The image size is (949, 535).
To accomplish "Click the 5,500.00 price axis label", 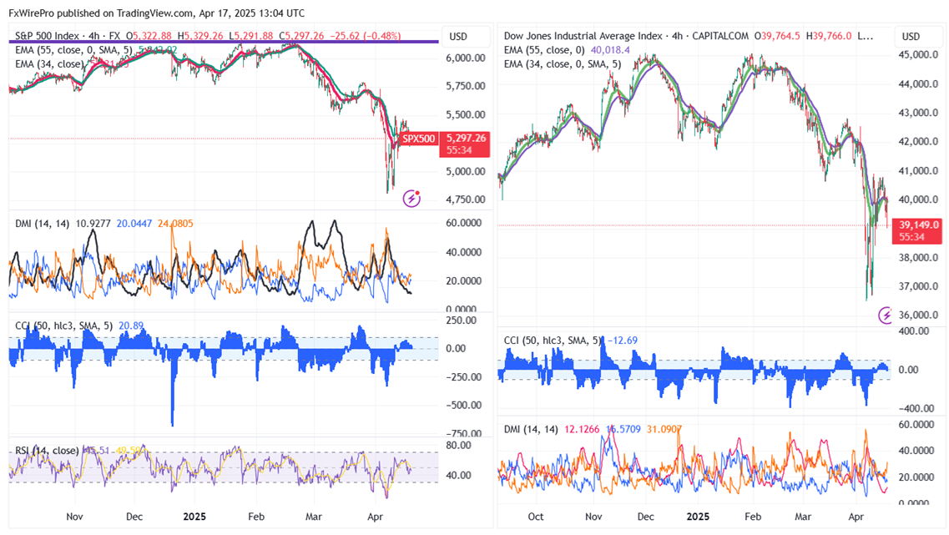I will [x=466, y=114].
